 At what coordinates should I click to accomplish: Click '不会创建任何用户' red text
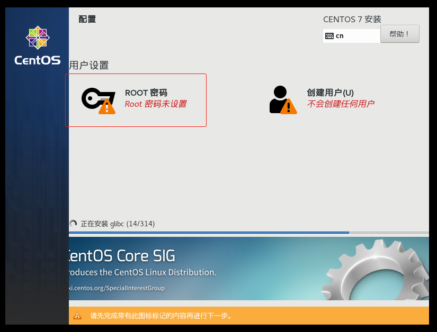341,104
